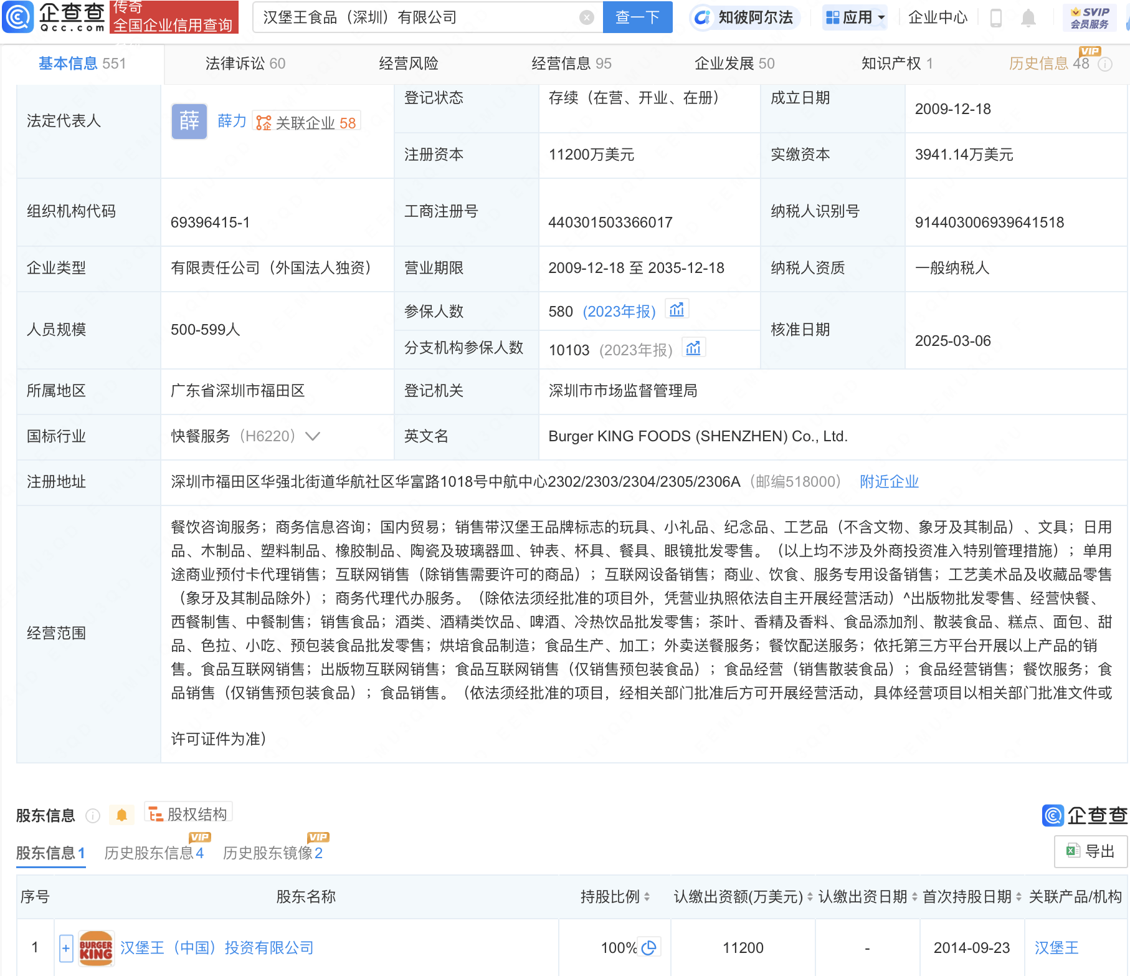Open 关联企业 58 link
Viewport: 1130px width, 976px height.
point(306,123)
